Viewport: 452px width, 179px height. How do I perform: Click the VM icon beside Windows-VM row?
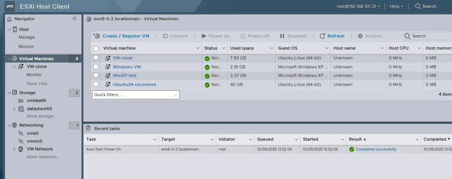pyautogui.click(x=108, y=67)
